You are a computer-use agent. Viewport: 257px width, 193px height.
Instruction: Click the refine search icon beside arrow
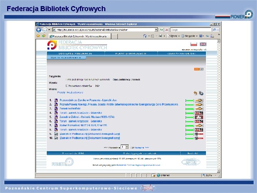pyautogui.click(x=201, y=93)
